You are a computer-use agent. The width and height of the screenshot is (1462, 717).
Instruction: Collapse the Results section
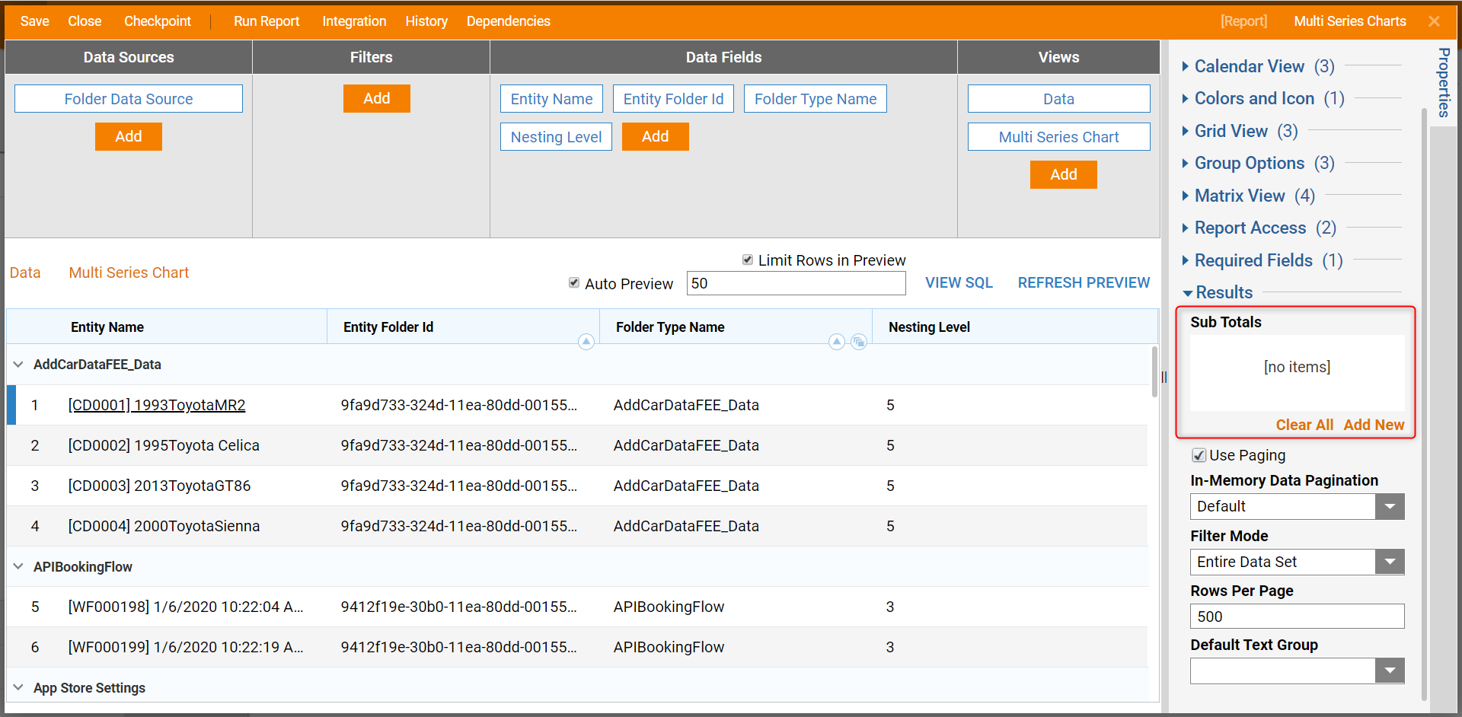pos(1217,292)
